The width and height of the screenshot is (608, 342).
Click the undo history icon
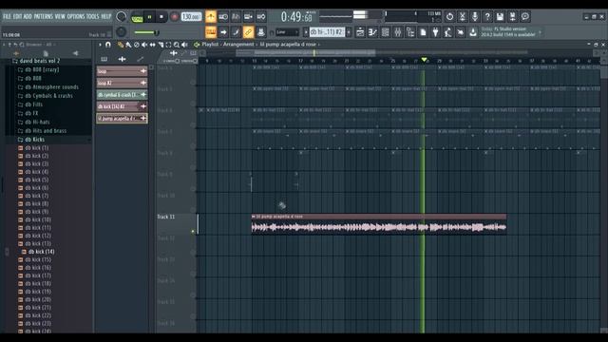tap(449, 17)
